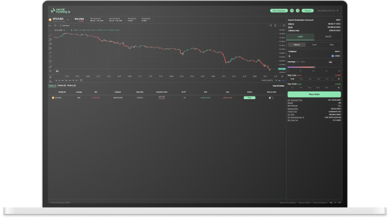Select the -25% stop loss option

(310, 79)
